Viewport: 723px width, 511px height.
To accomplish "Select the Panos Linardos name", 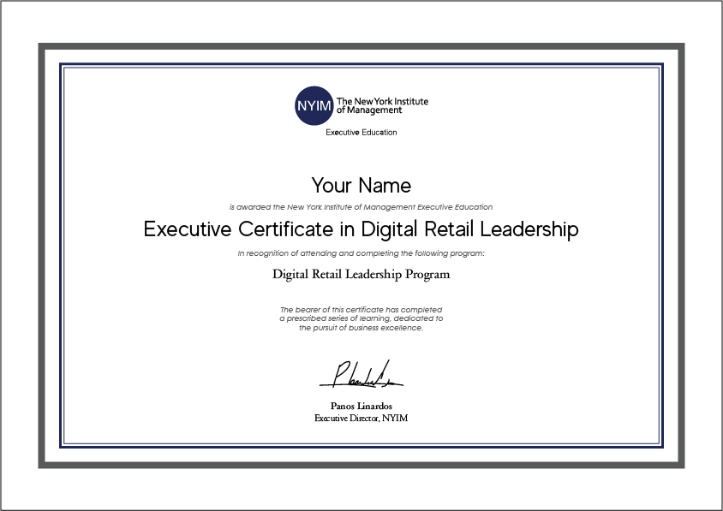I will 361,406.
